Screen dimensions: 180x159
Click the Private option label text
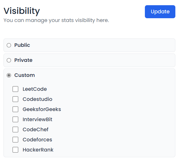23,60
